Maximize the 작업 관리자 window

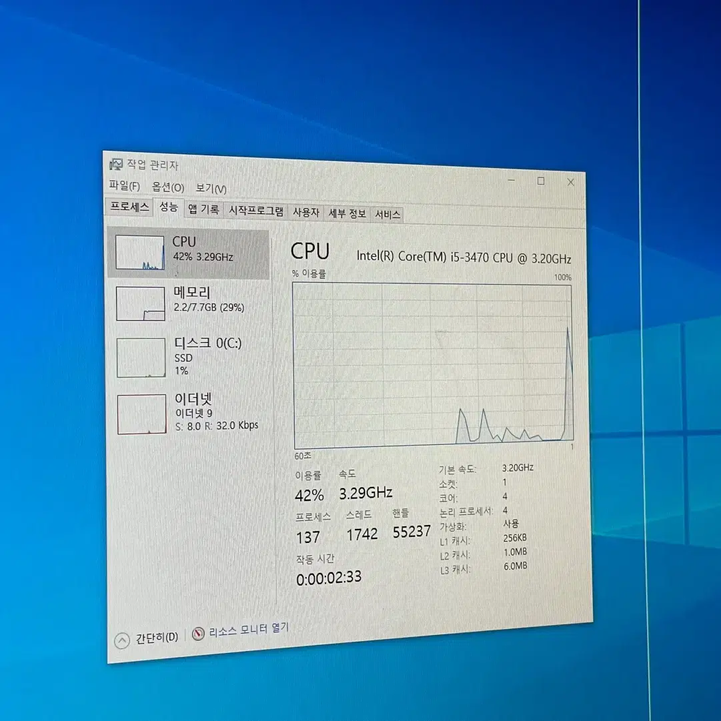[x=541, y=181]
